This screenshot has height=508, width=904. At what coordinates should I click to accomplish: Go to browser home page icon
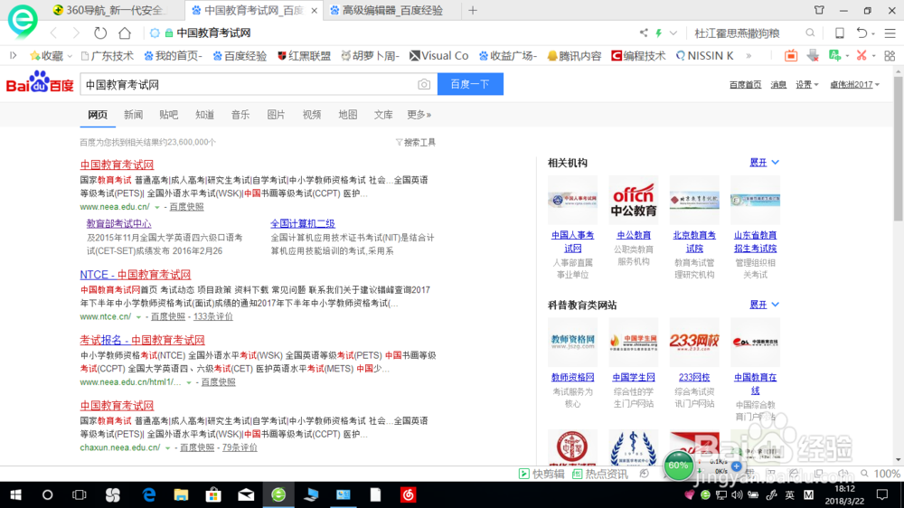[x=125, y=33]
